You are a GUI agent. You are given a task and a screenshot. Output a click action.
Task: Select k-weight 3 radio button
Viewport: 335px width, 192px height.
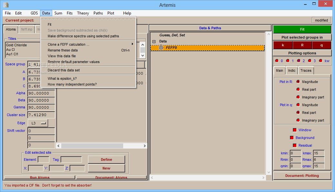pos(310,61)
